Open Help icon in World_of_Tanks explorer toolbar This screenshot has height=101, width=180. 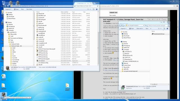click(x=97, y=9)
